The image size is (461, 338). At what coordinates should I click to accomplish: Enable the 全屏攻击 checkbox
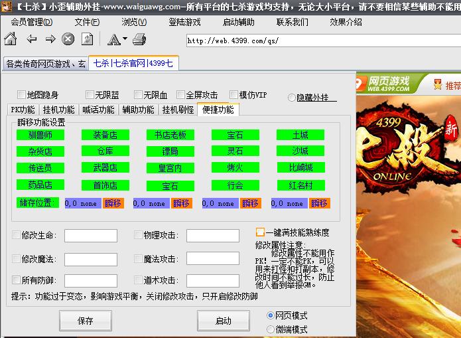180,95
